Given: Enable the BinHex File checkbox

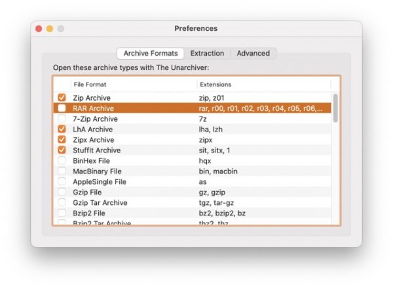Looking at the screenshot, I should [x=62, y=160].
